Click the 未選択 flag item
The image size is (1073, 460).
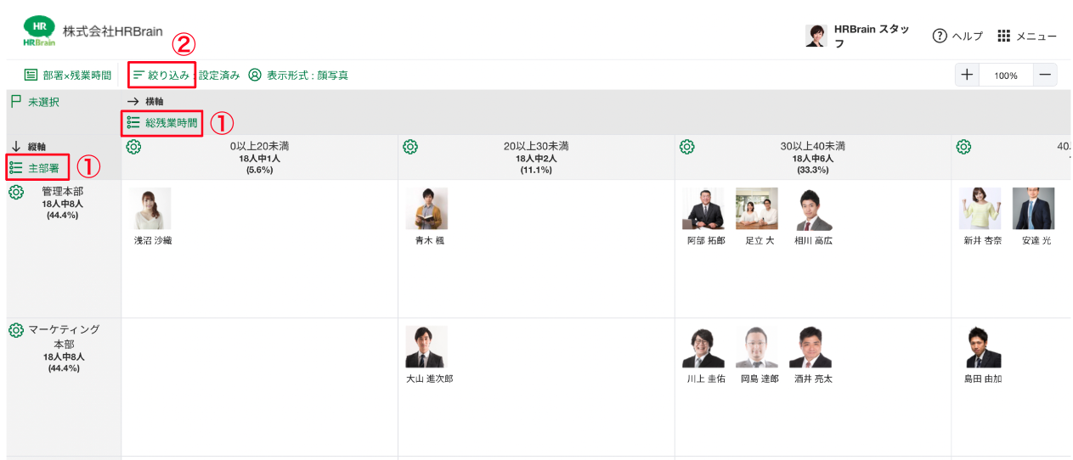tap(36, 102)
